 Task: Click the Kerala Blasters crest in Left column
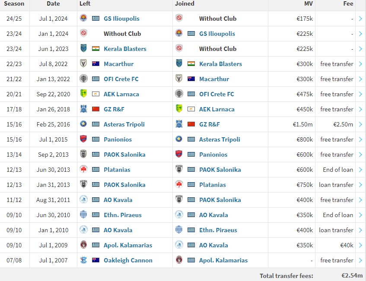[83, 48]
